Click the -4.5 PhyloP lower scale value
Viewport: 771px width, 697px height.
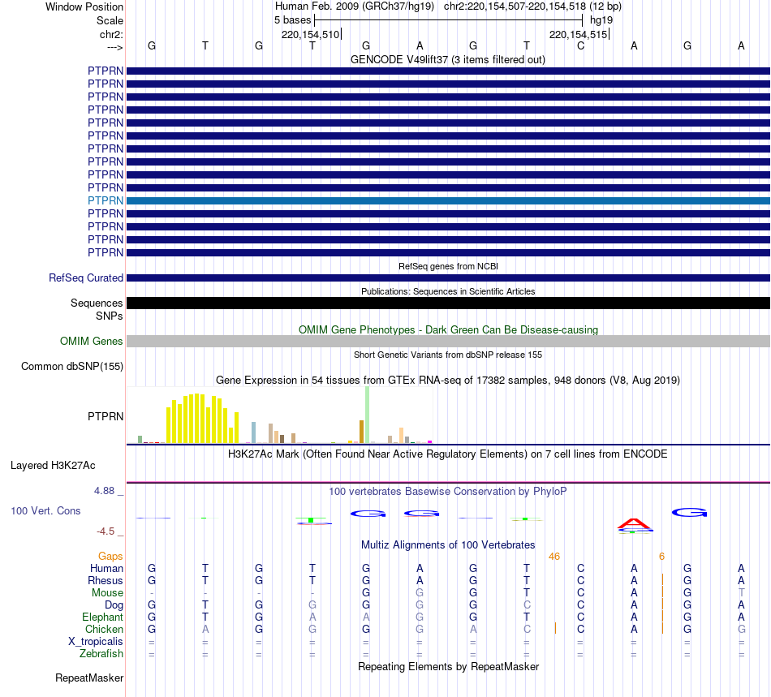(106, 531)
